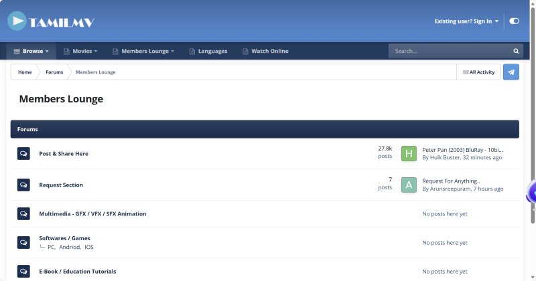The image size is (536, 281).
Task: Click forum icon beside Softwares / Games
Action: click(x=23, y=242)
